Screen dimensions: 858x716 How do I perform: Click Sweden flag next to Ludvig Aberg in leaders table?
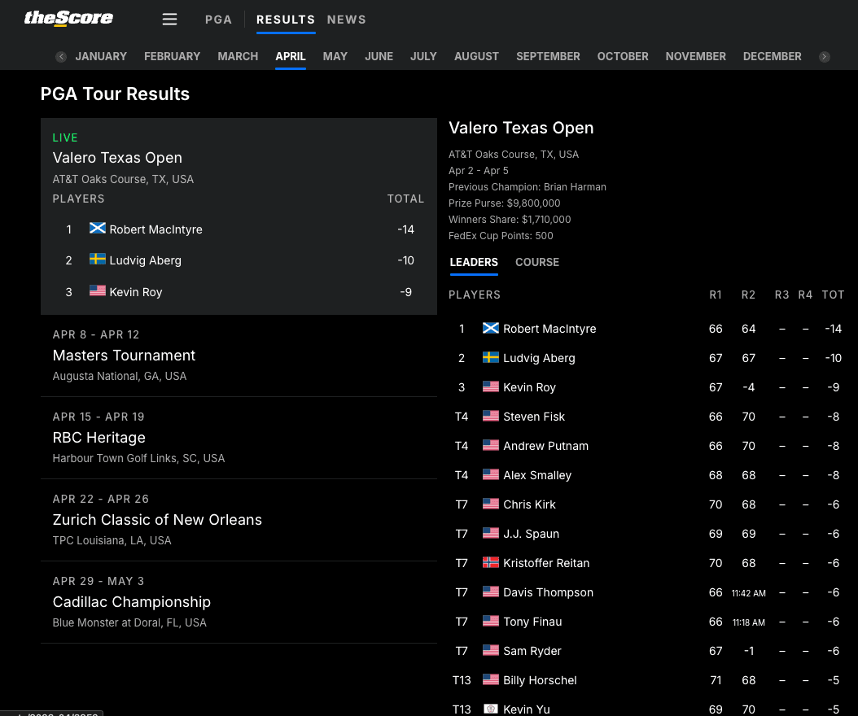pyautogui.click(x=491, y=358)
